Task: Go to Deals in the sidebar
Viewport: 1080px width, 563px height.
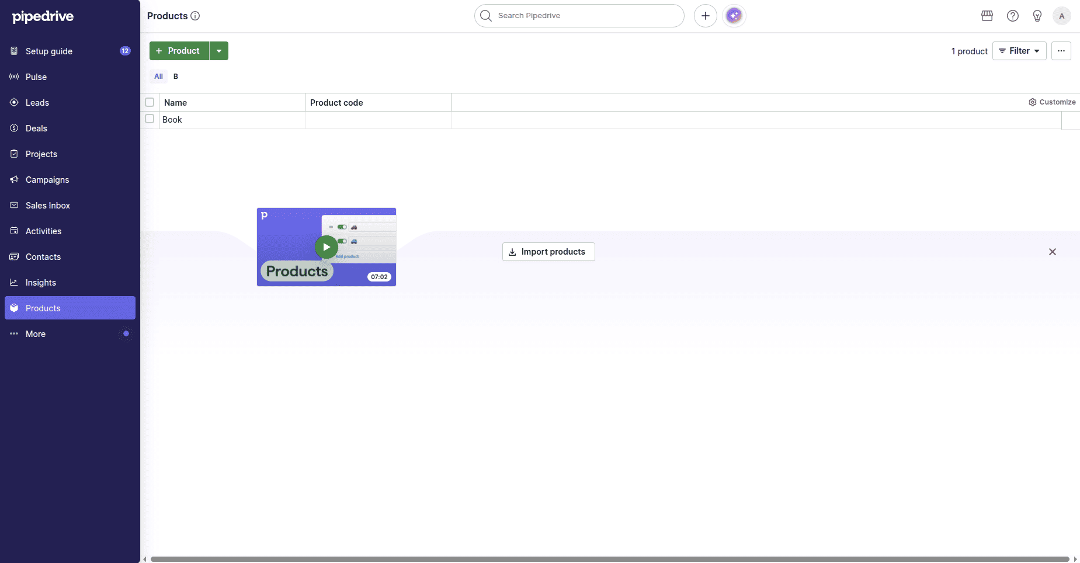Action: click(70, 128)
